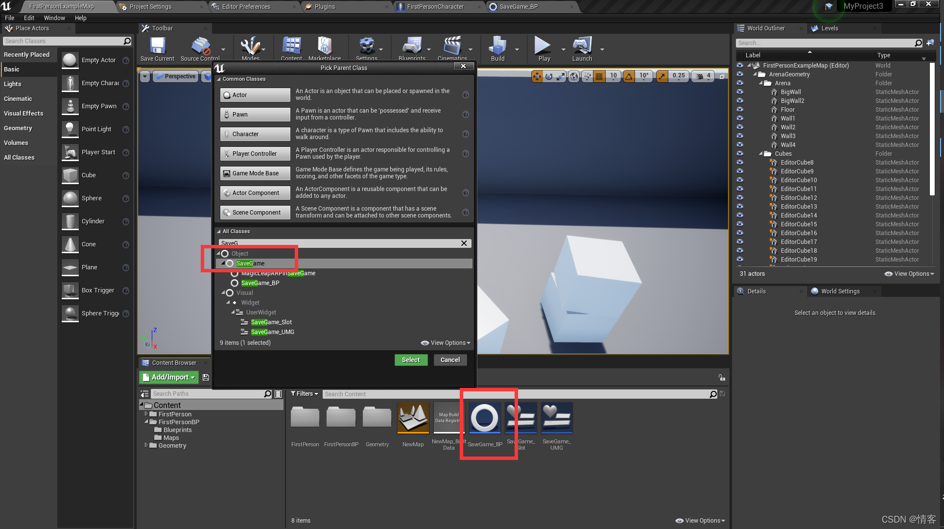944x529 pixels.
Task: Open the Window menu
Action: (x=54, y=18)
